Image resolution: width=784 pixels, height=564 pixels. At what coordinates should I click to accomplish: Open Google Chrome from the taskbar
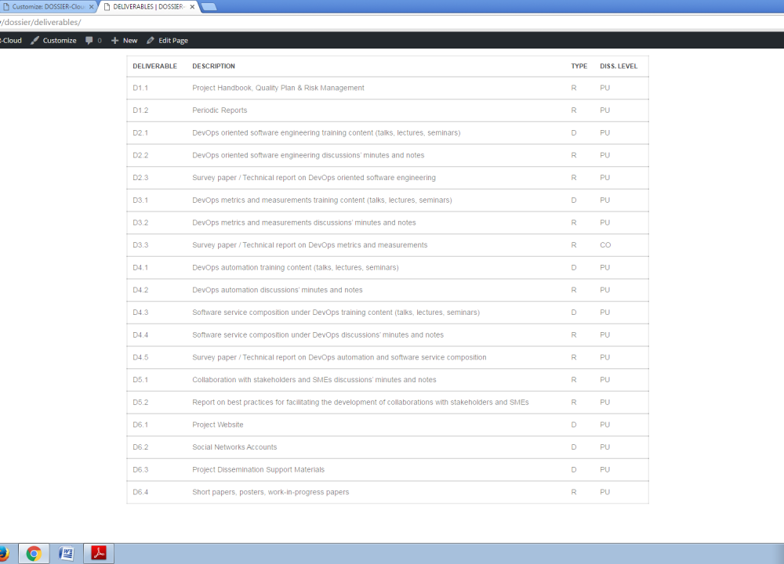coord(34,554)
